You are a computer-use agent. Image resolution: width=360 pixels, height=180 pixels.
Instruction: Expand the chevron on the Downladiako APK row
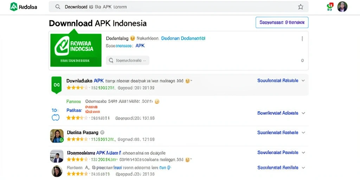303,81
